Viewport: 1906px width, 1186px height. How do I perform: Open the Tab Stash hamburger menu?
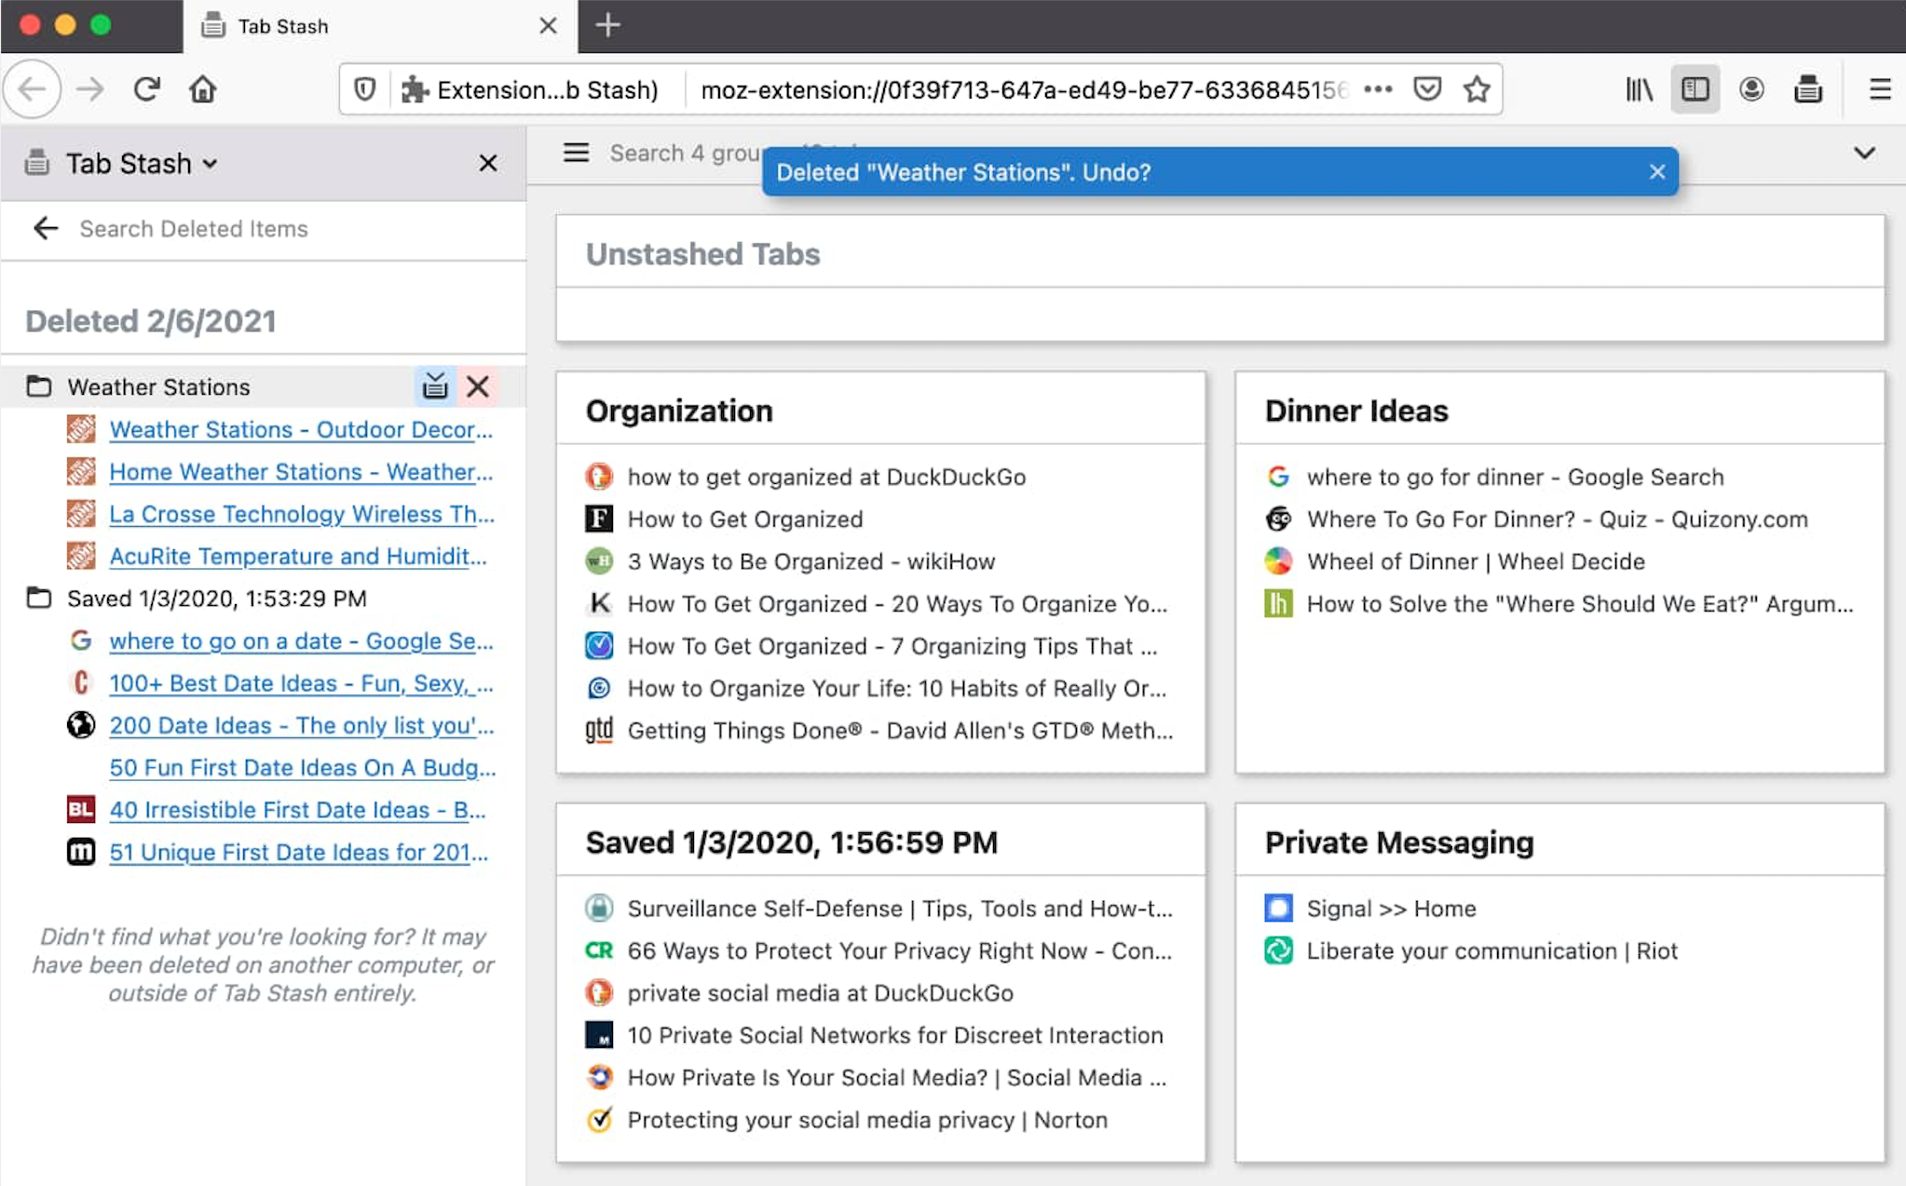(x=576, y=153)
